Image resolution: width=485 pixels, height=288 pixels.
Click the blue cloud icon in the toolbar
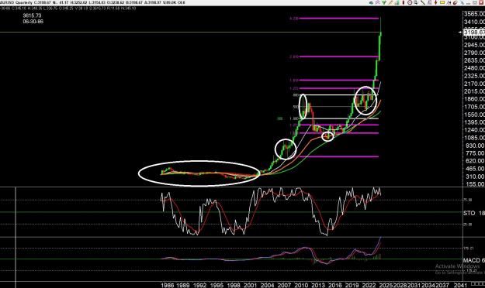pyautogui.click(x=371, y=2)
